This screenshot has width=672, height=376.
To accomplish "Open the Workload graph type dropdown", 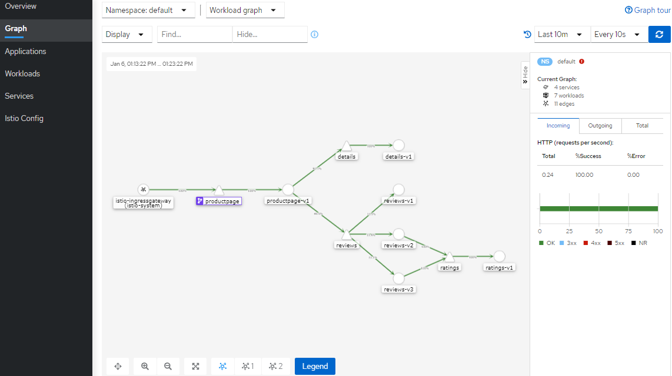I will pos(245,10).
